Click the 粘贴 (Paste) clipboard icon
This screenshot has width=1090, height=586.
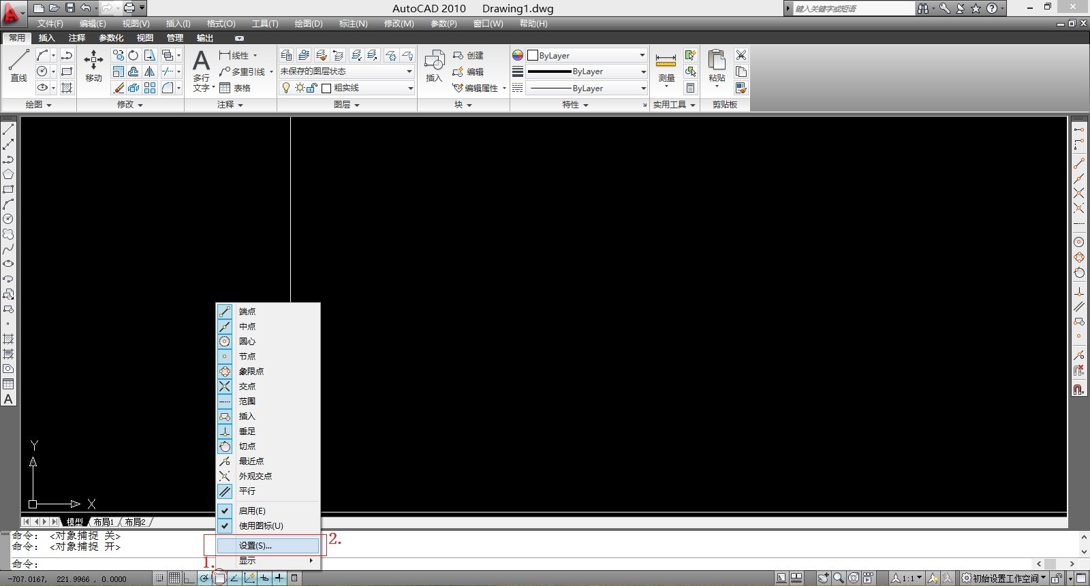[x=717, y=65]
